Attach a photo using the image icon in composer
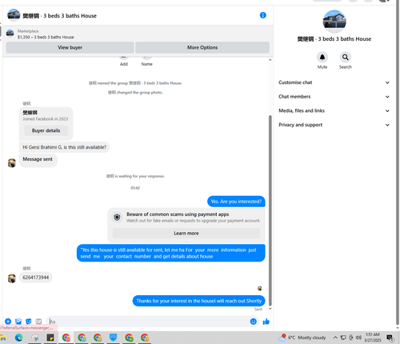This screenshot has width=400, height=344. (18, 322)
